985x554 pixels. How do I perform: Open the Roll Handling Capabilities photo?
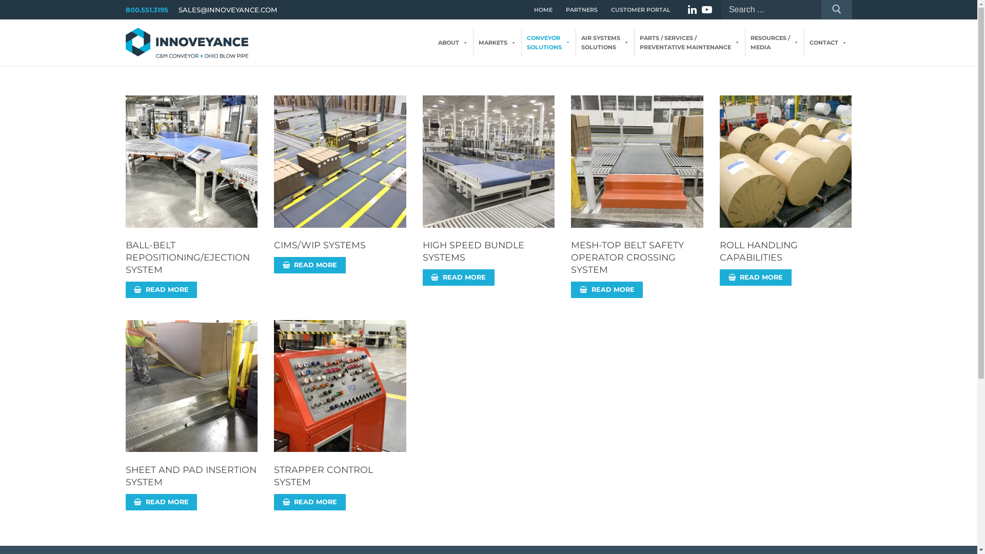[x=785, y=162]
